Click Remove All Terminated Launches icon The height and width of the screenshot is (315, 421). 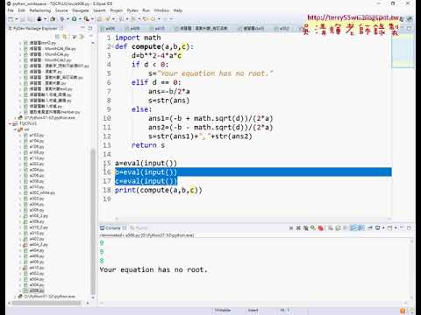click(x=306, y=228)
